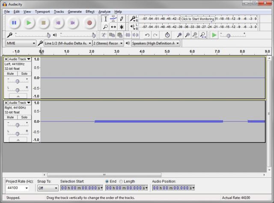The image size is (274, 203).
Task: Open Selection Start time format arrow
Action: 102,188
